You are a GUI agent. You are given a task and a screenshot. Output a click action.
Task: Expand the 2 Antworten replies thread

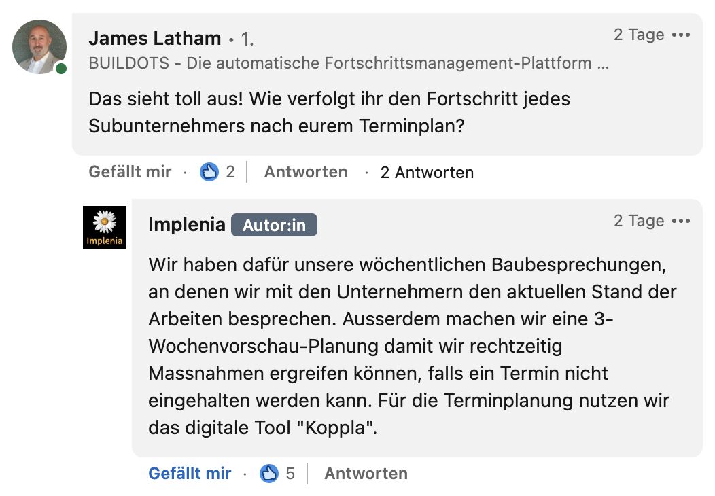point(427,173)
